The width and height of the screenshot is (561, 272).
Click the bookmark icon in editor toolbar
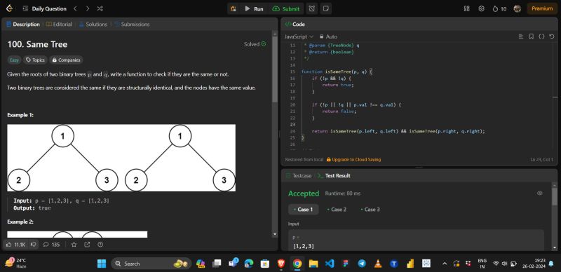tap(532, 36)
